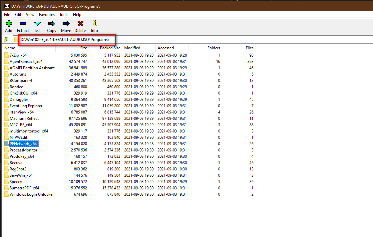This screenshot has height=237, width=373.
Task: Select the Bootice folder icon
Action: point(6,87)
